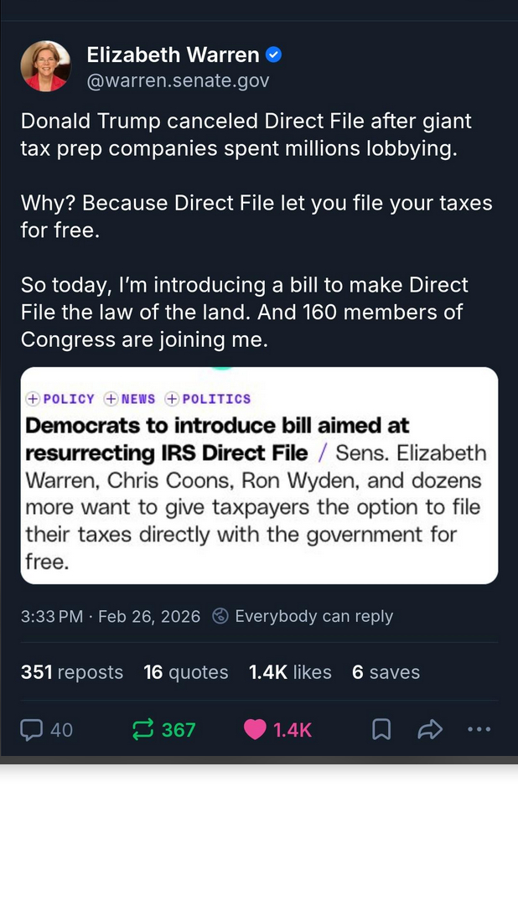Screen dimensions: 518x906
Task: Toggle the pink heart like button
Action: (x=255, y=730)
